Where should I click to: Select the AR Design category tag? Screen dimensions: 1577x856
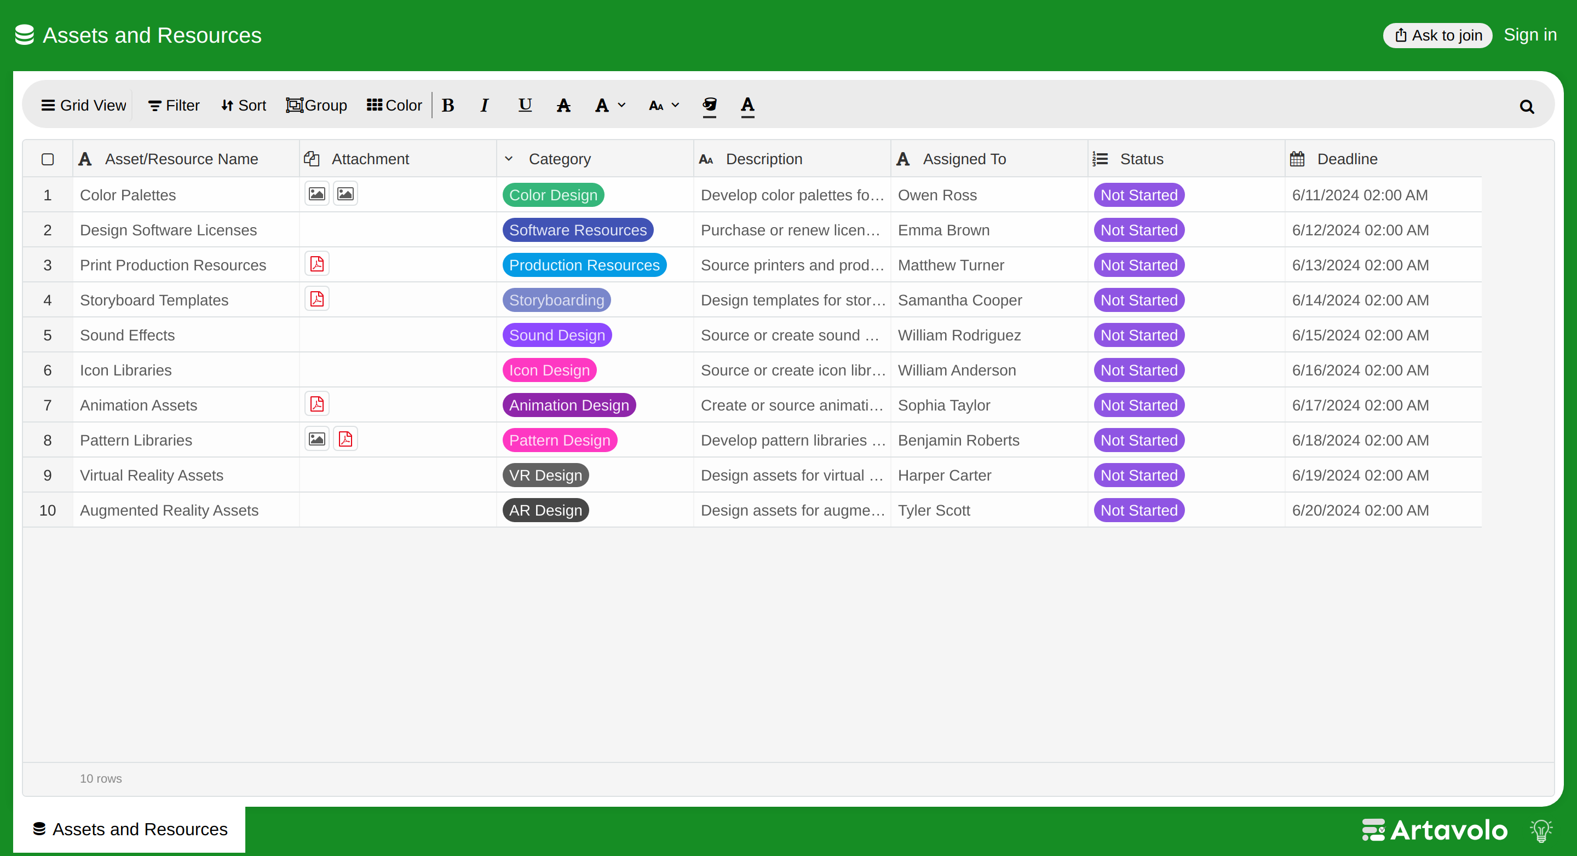(545, 510)
